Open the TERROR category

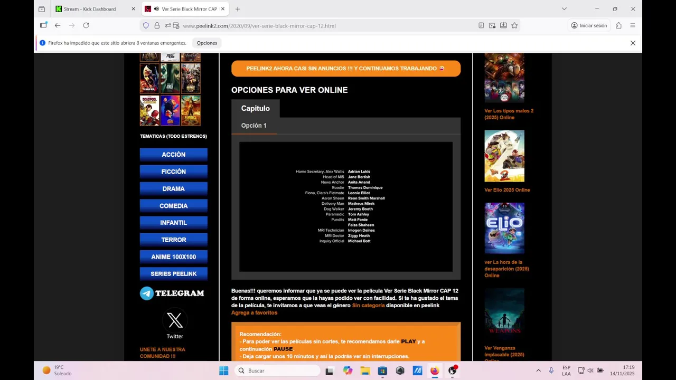pos(174,240)
